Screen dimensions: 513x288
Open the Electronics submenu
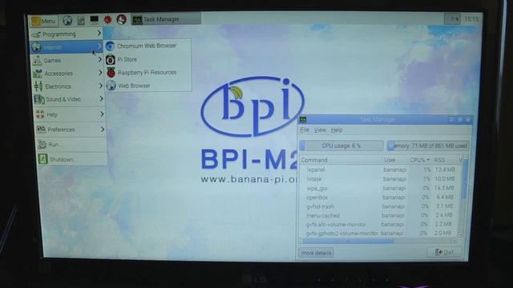tap(69, 86)
